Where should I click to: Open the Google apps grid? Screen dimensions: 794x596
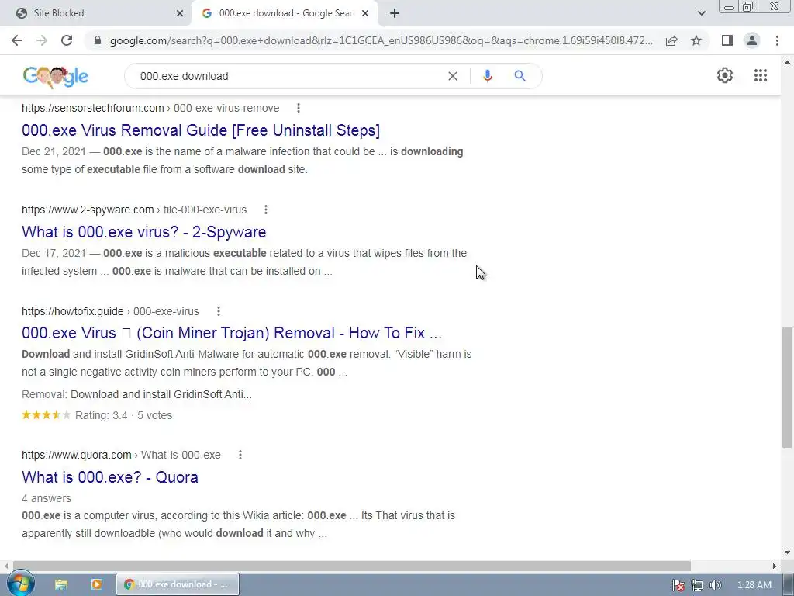click(x=760, y=75)
